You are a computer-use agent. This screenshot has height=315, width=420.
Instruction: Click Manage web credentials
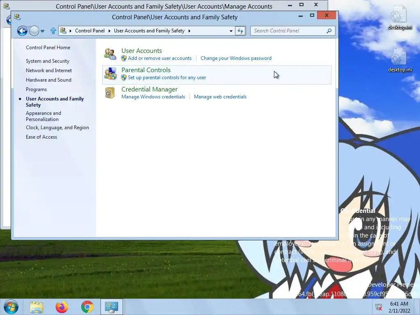click(220, 97)
